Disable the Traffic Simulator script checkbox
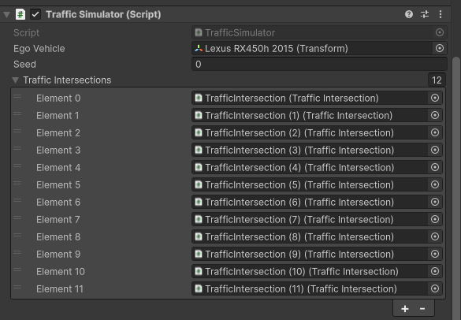This screenshot has width=461, height=320. point(35,14)
